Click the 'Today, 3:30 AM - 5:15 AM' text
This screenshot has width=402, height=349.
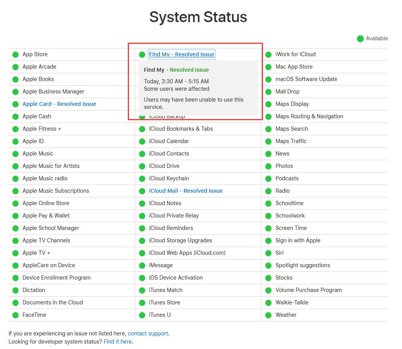(176, 81)
